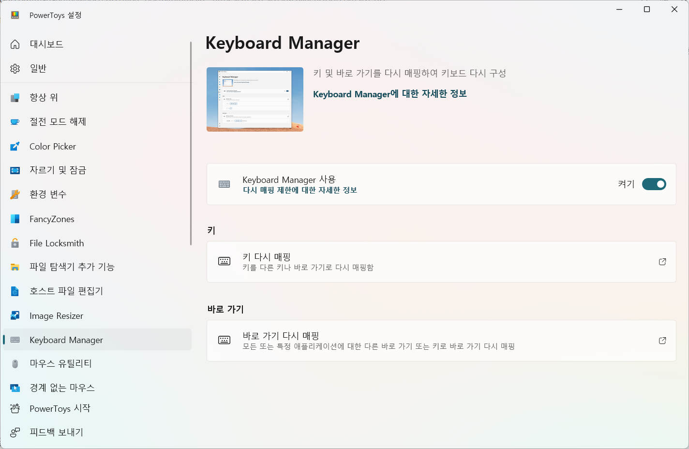Click the FancyZones layout icon

click(15, 219)
